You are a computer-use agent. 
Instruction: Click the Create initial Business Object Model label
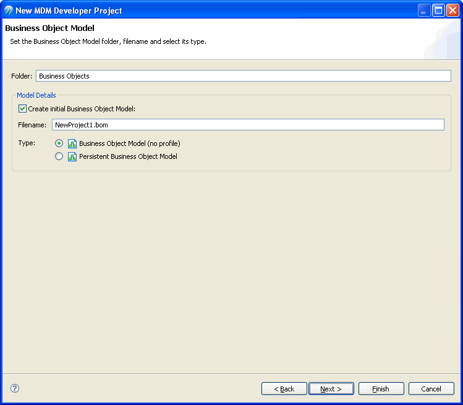pyautogui.click(x=82, y=109)
